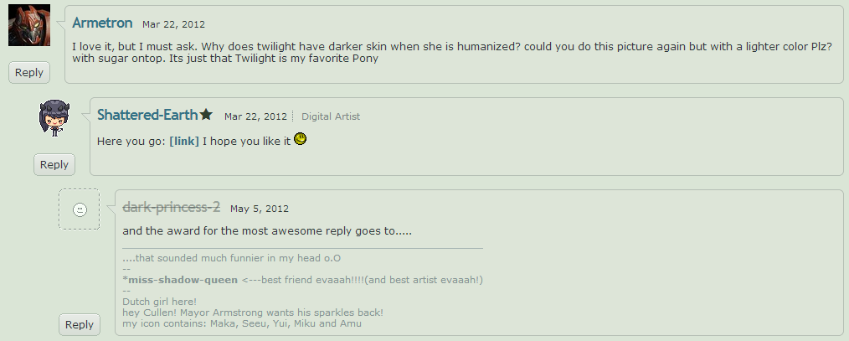Click the yellow smiley emoticon
This screenshot has height=341, width=849.
click(x=300, y=140)
